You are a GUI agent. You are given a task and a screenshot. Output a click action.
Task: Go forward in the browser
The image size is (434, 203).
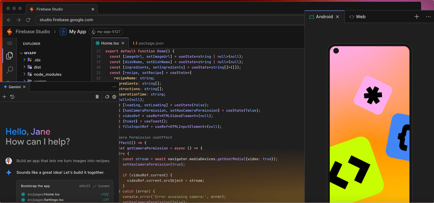(x=19, y=20)
